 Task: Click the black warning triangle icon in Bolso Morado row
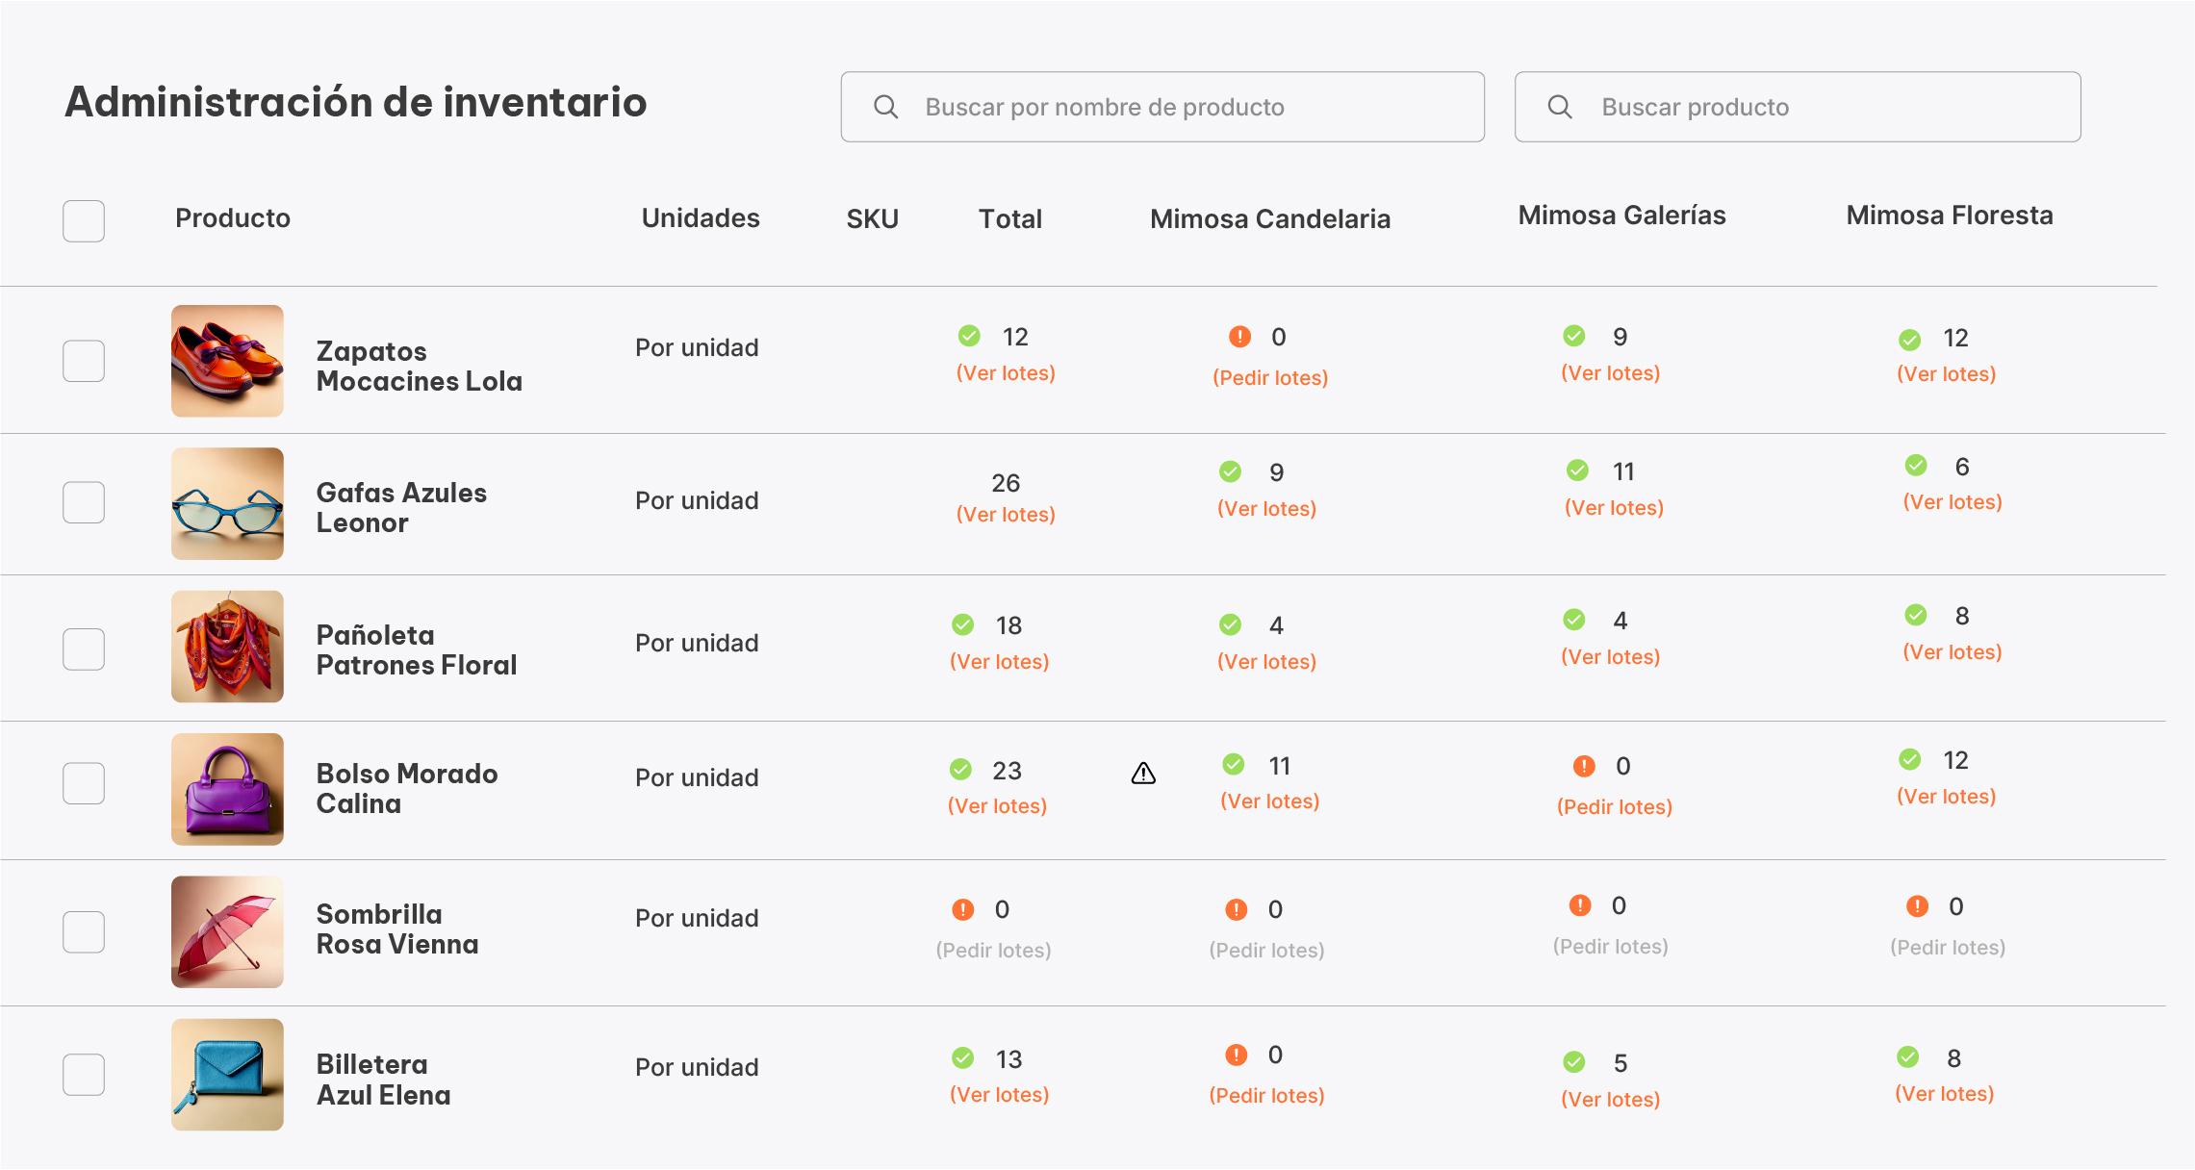[1143, 773]
